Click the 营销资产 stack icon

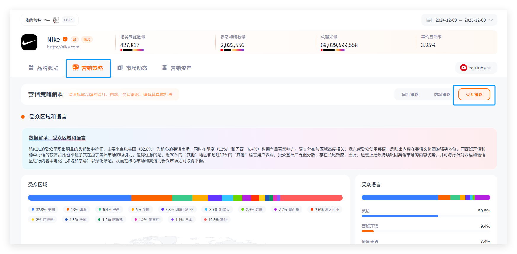pyautogui.click(x=164, y=68)
